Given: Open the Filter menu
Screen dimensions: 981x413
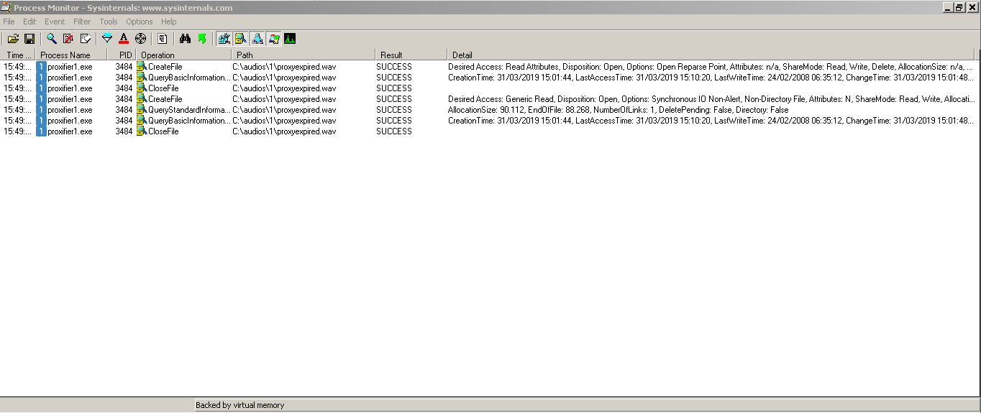Looking at the screenshot, I should [x=82, y=22].
